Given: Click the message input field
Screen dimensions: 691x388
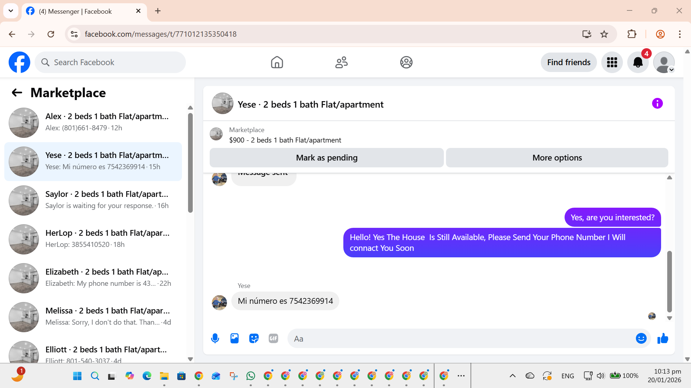Looking at the screenshot, I should (461, 338).
